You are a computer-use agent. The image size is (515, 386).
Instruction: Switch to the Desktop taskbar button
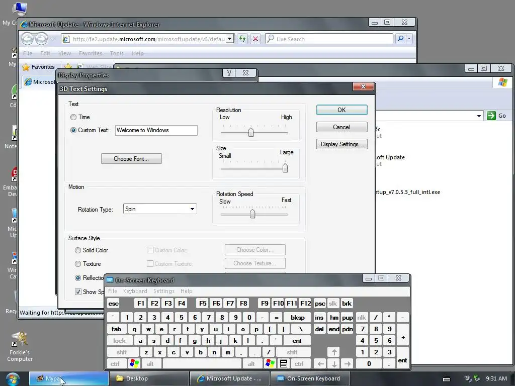point(149,378)
